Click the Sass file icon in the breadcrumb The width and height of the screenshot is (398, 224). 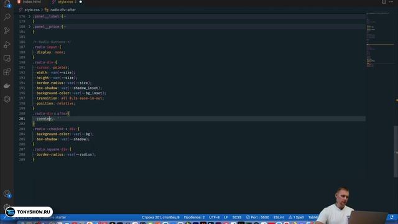click(21, 10)
